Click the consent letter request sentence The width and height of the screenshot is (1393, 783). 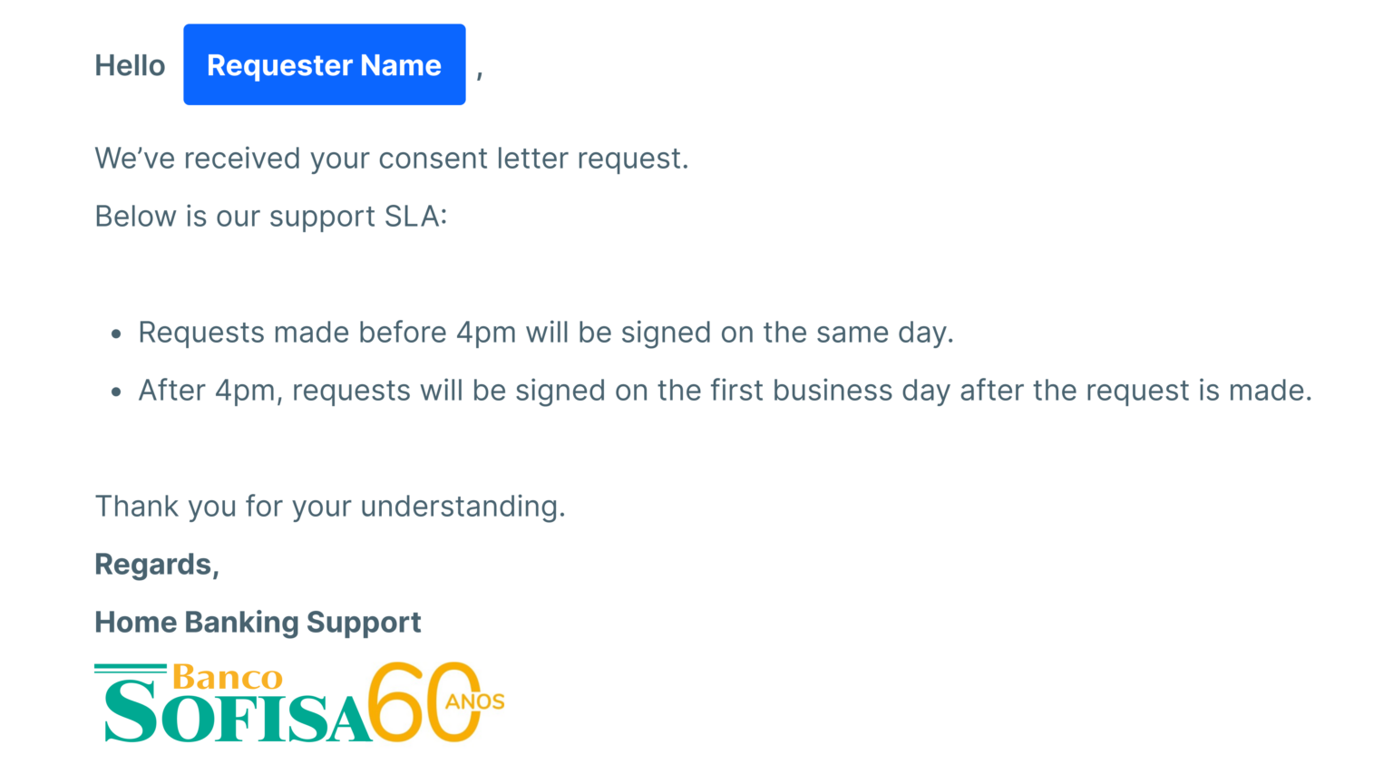(x=392, y=159)
